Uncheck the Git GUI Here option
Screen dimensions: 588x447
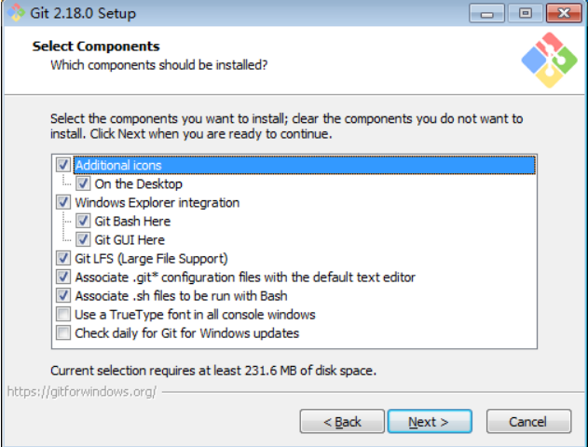[83, 239]
